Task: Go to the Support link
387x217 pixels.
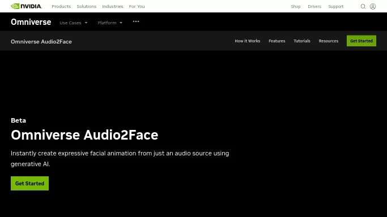Action: 335,6
